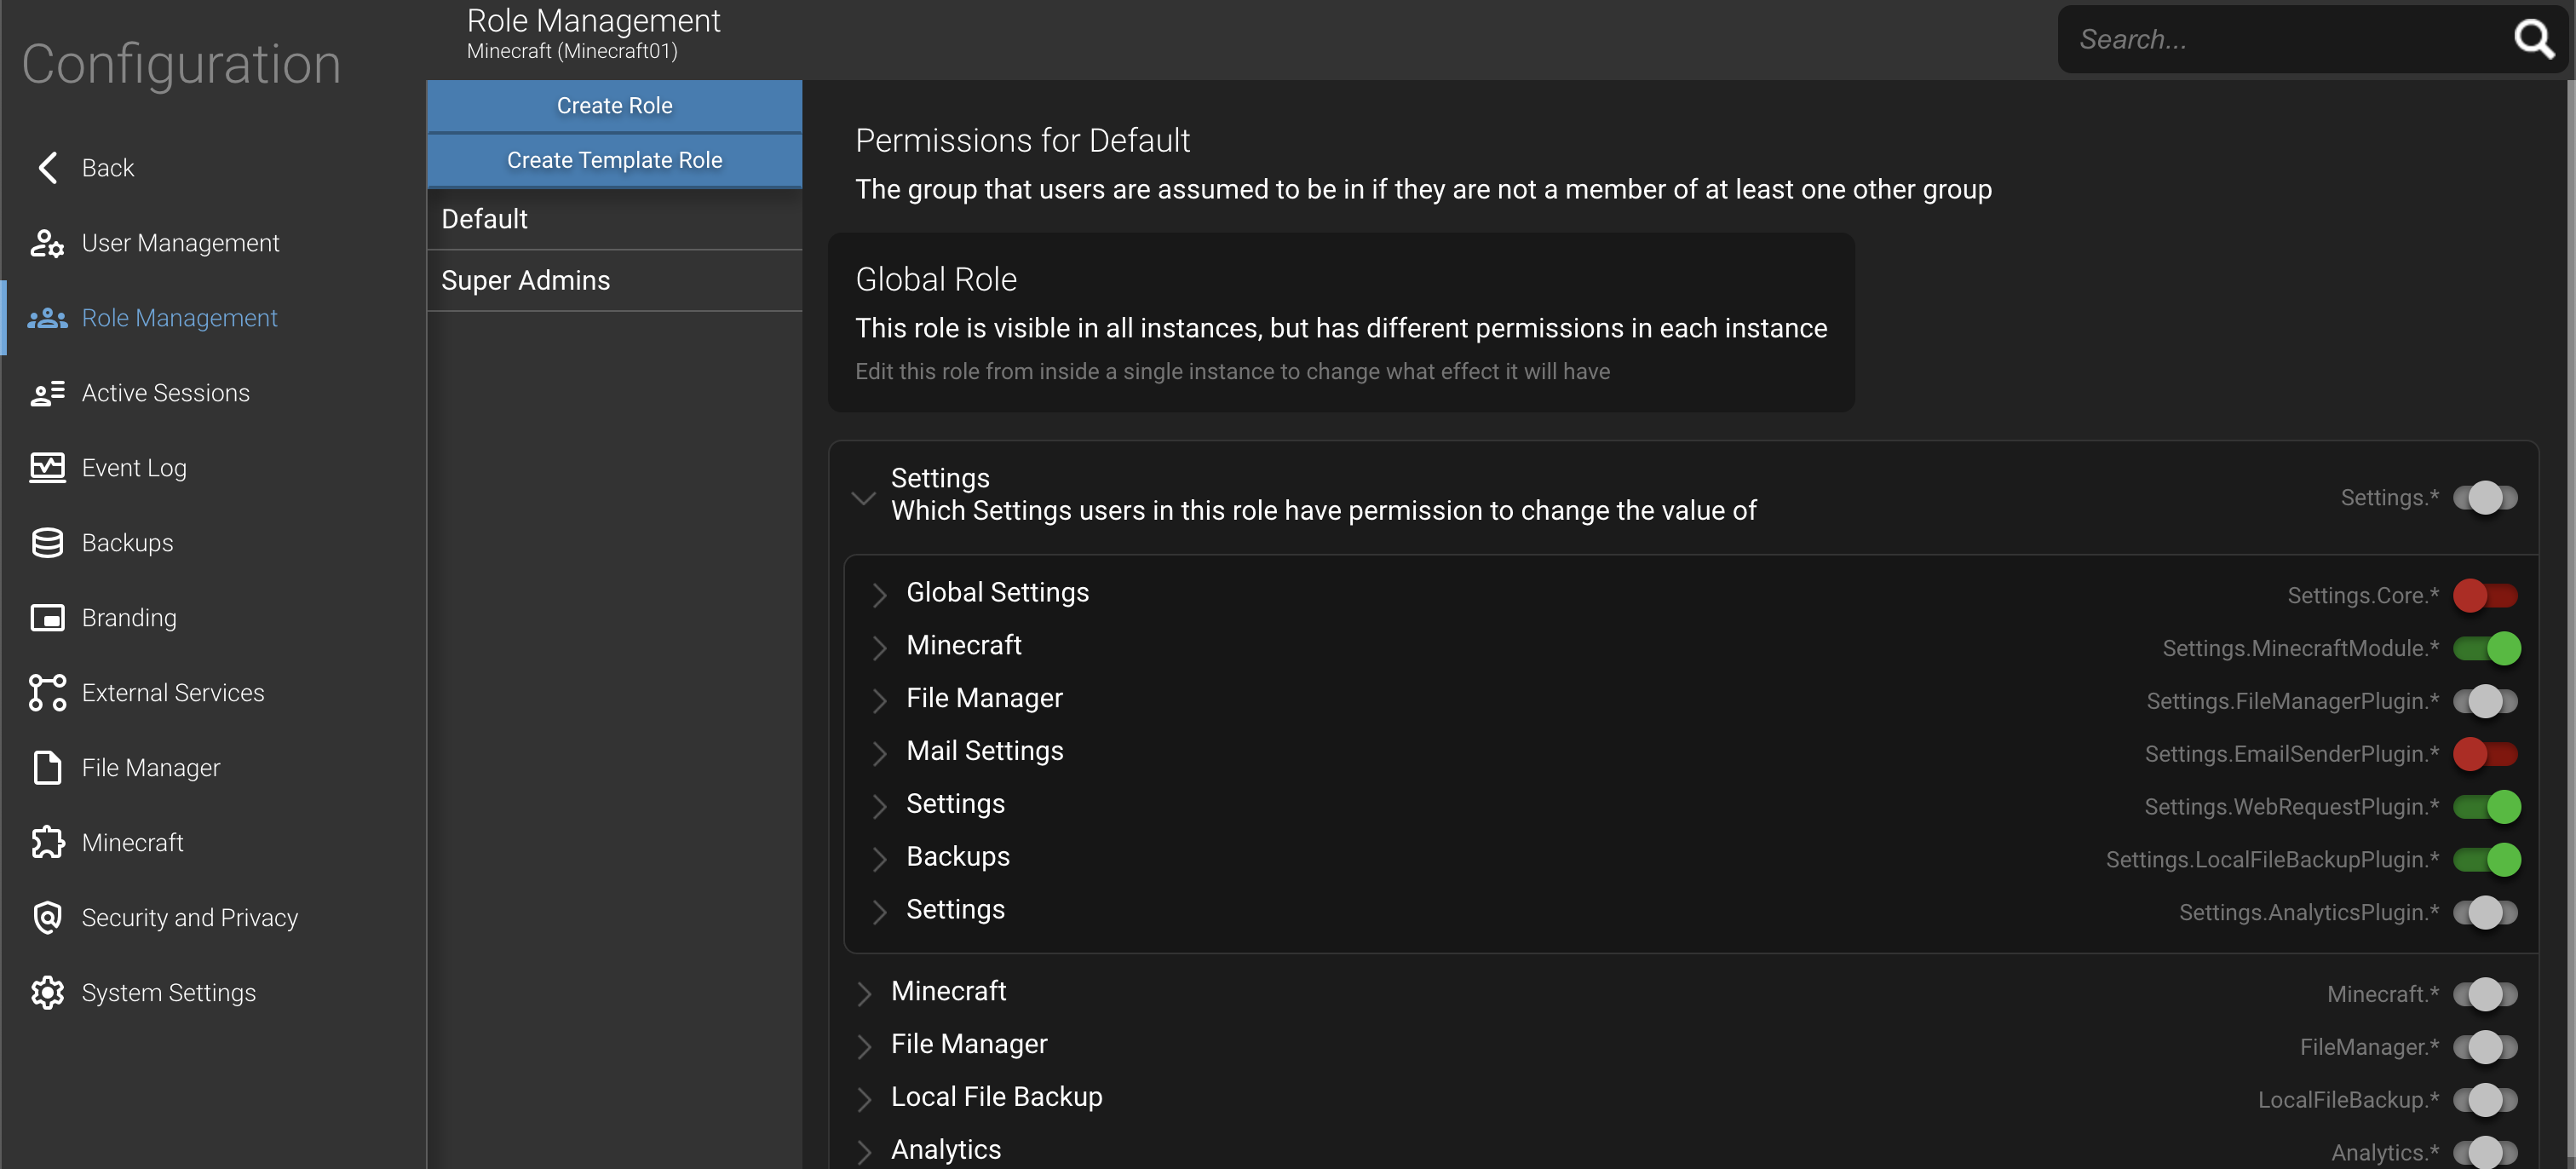Click the Create Template Role button
The image size is (2576, 1169).
pos(614,160)
